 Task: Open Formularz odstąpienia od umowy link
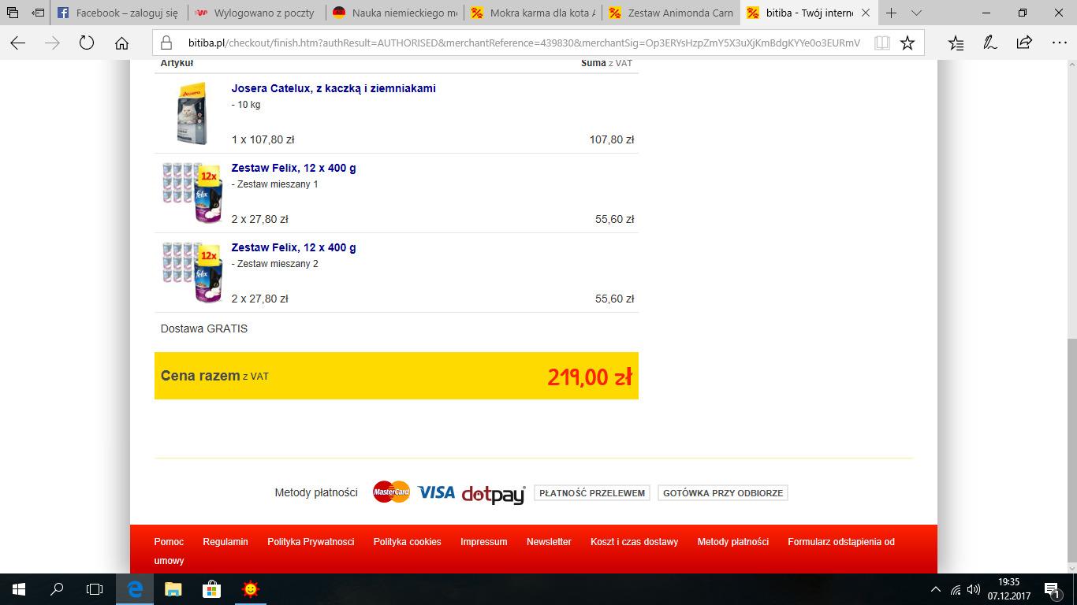click(x=841, y=542)
